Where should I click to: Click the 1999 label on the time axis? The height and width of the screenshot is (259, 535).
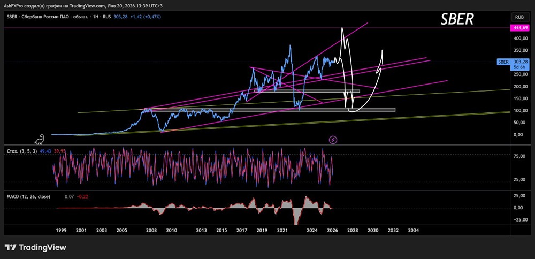[x=61, y=230]
